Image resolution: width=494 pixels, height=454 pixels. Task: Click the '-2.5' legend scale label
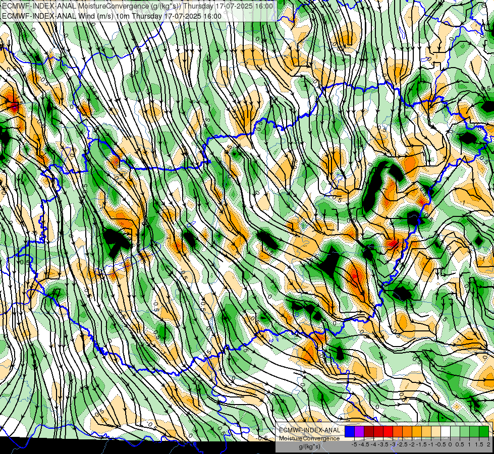click(402, 444)
